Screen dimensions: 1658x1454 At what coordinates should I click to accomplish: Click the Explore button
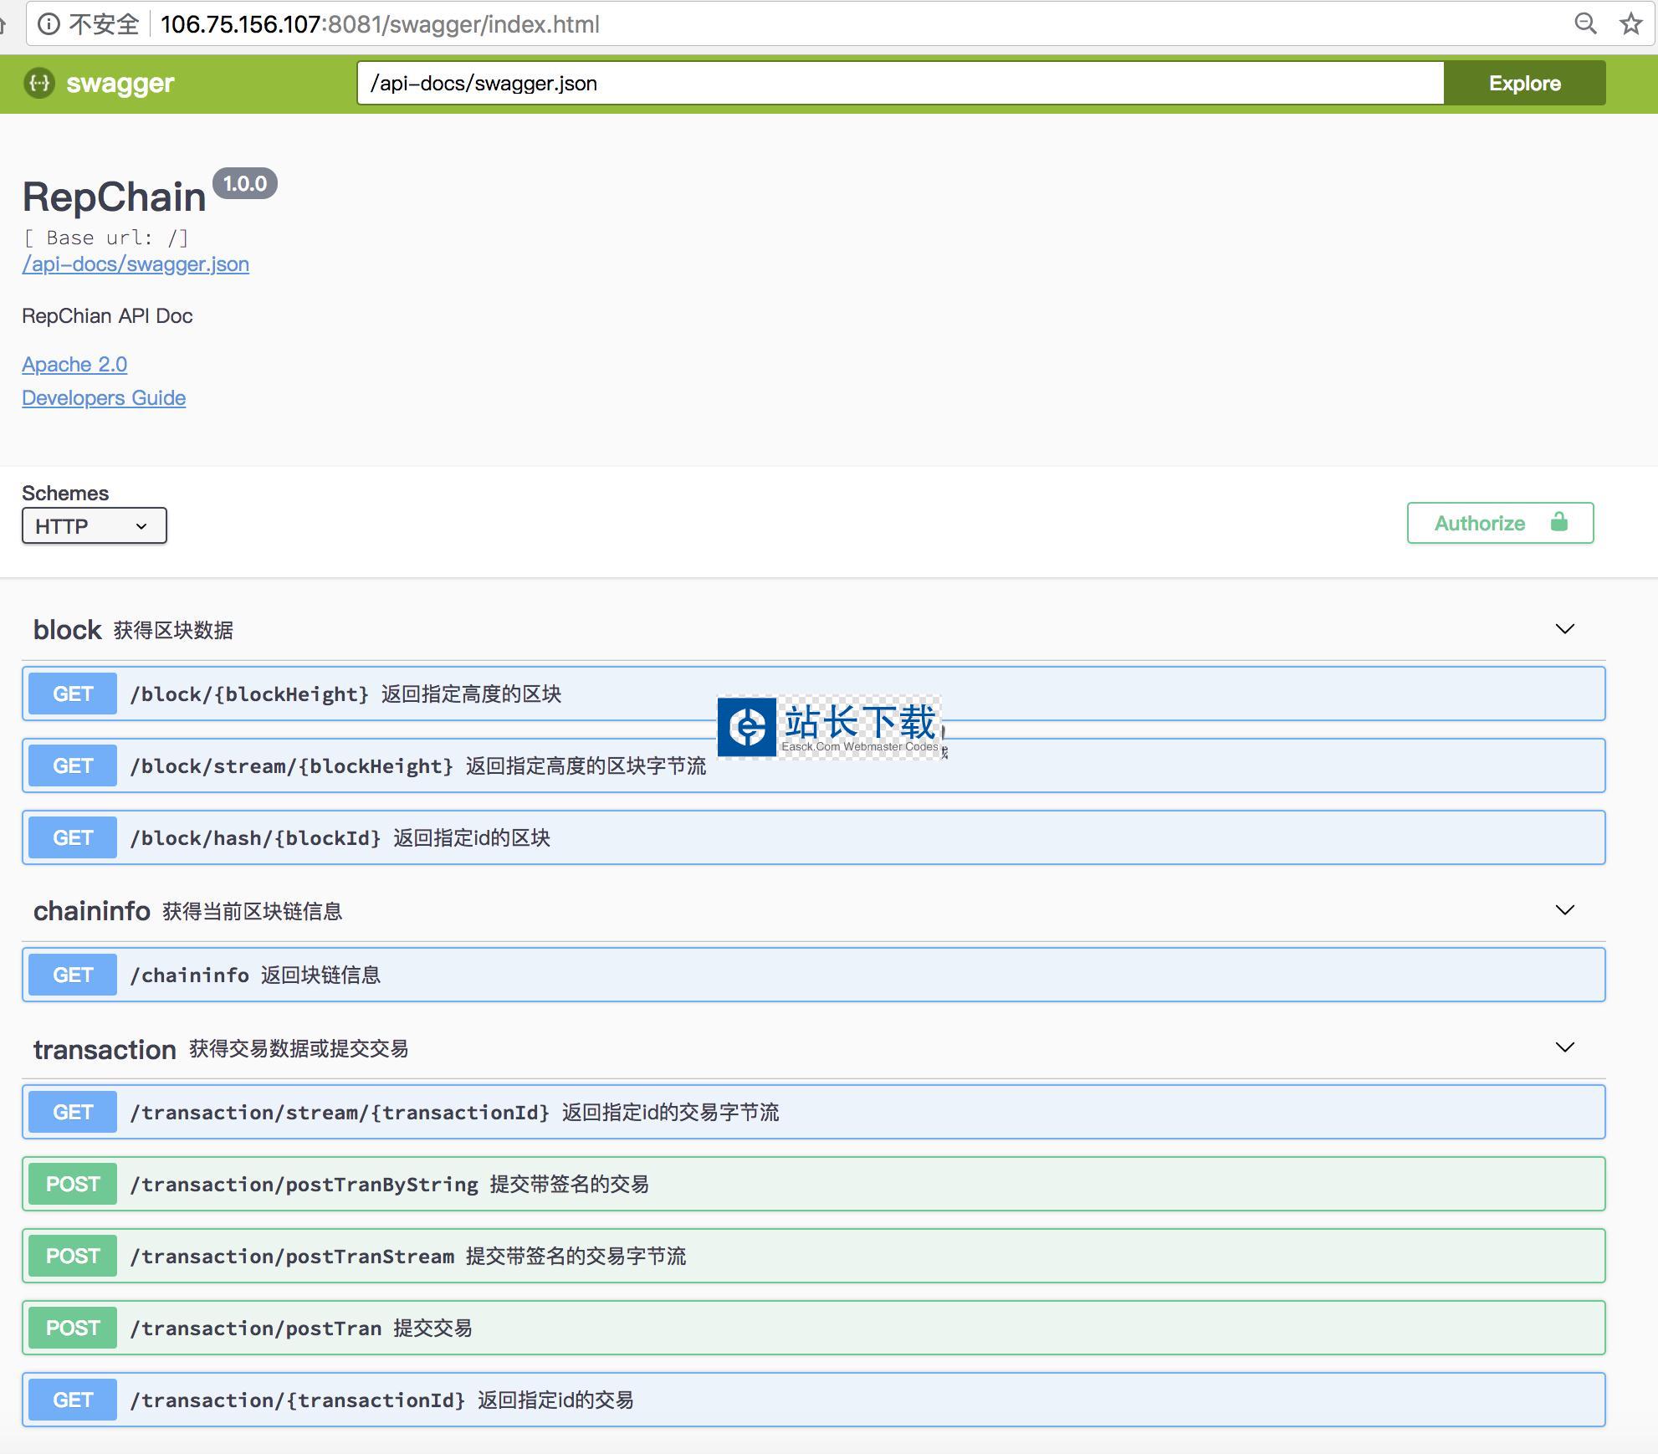(1524, 83)
